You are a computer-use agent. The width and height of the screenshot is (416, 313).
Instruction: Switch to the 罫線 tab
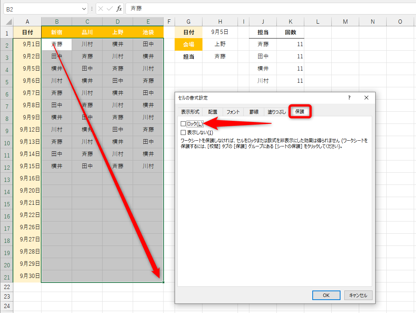pyautogui.click(x=254, y=112)
